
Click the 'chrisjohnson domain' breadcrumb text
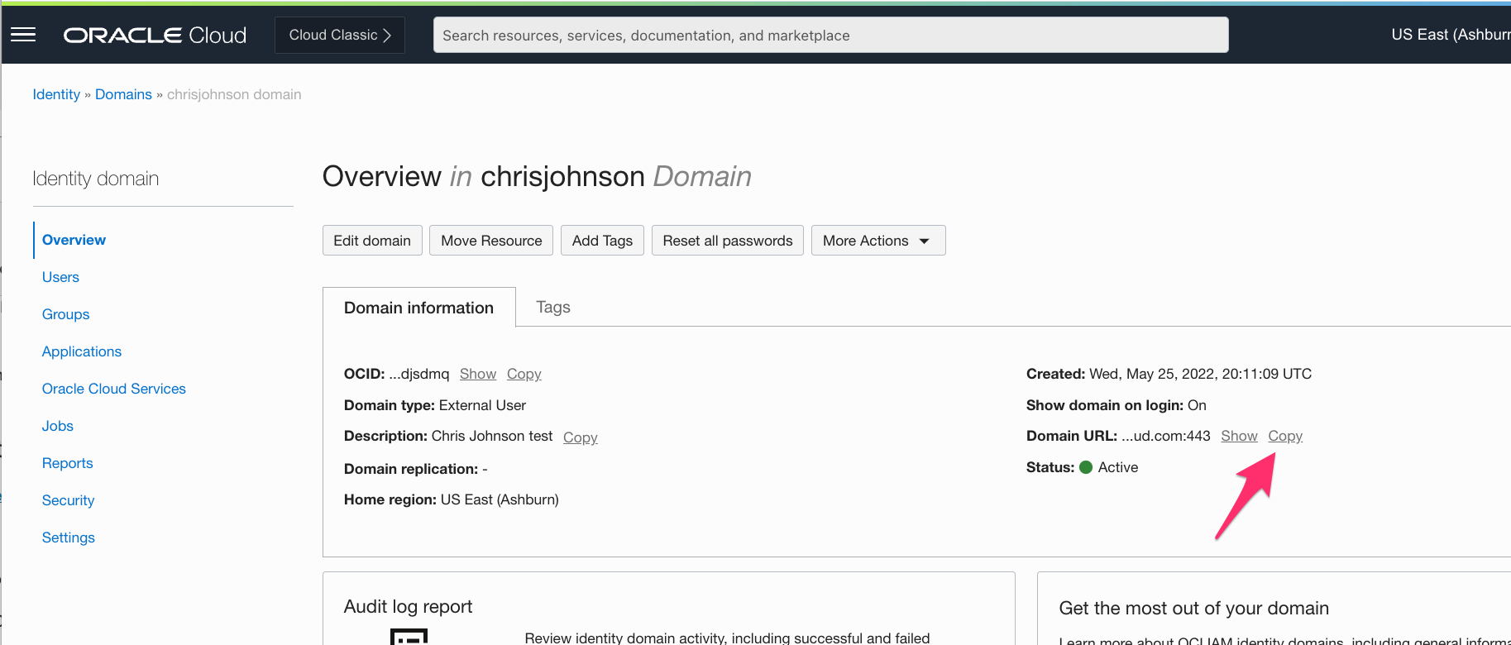pos(234,94)
